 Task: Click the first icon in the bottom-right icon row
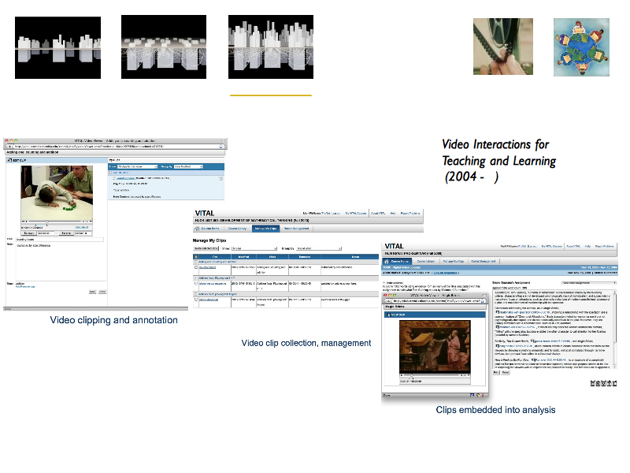pos(593,383)
